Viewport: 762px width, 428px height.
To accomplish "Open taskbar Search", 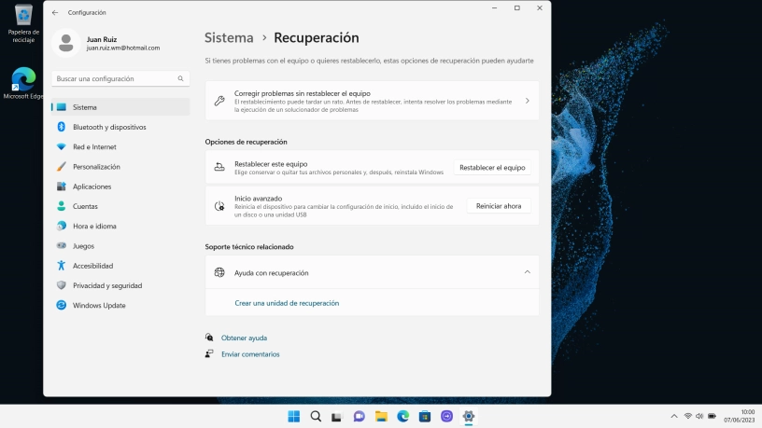I will pyautogui.click(x=316, y=417).
